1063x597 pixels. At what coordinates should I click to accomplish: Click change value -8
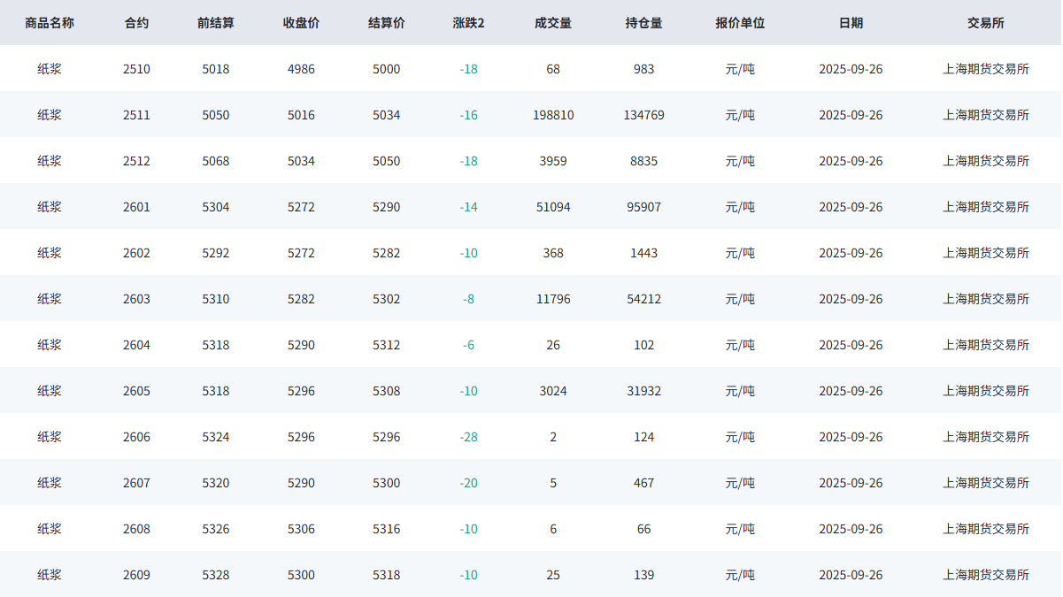pos(468,299)
